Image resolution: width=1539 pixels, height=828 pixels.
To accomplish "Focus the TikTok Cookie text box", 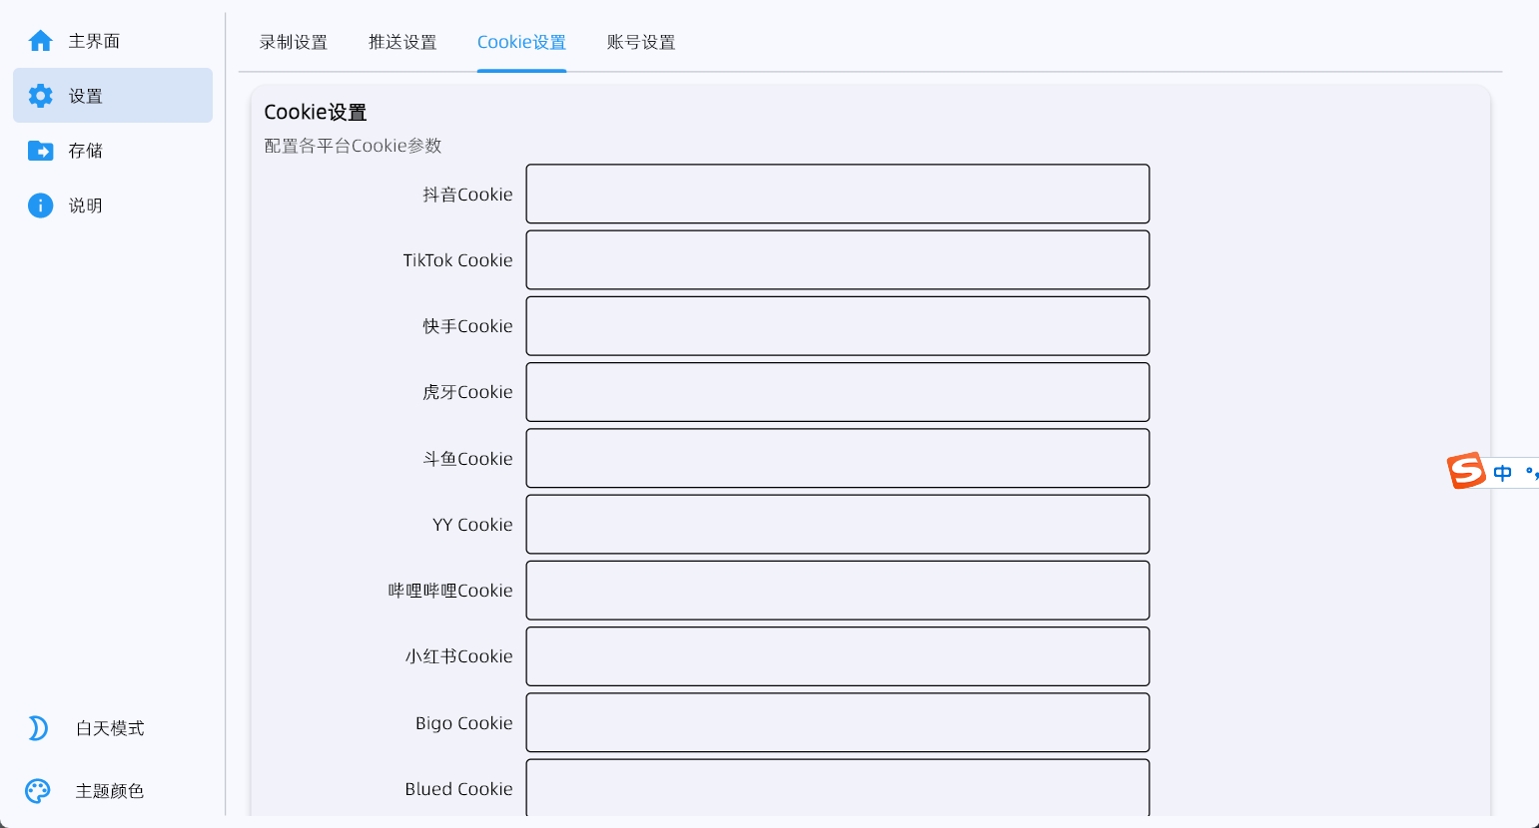I will point(838,260).
